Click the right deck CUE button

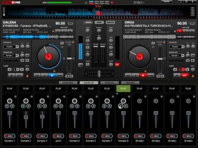point(128,76)
